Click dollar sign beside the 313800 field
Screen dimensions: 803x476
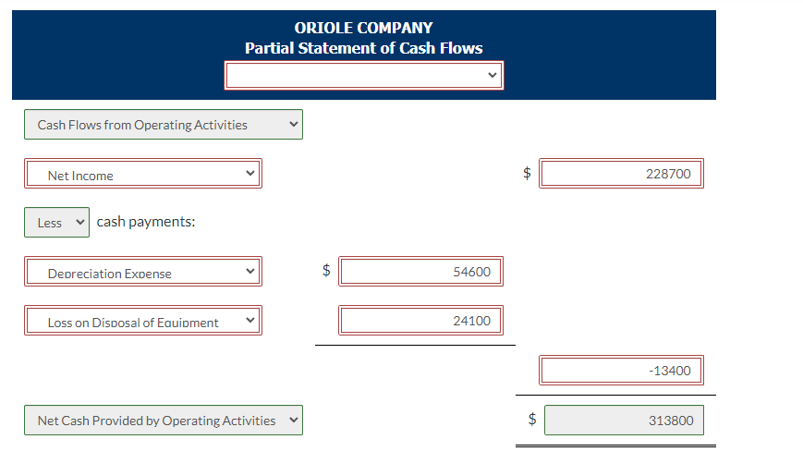[x=530, y=418]
